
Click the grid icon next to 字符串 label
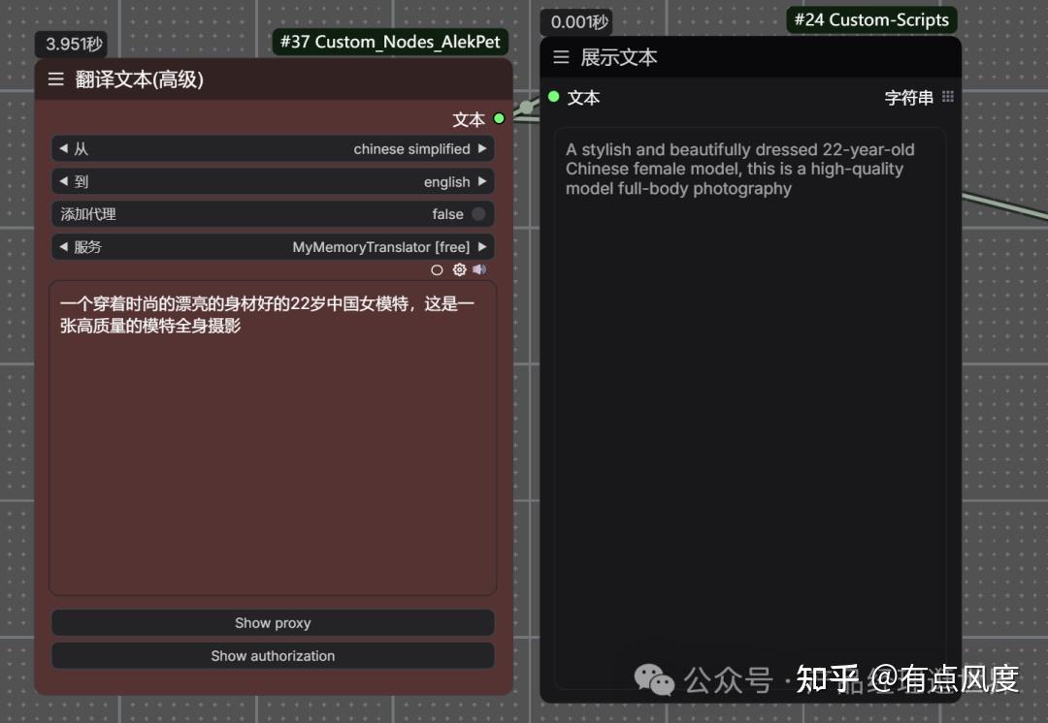tap(948, 96)
